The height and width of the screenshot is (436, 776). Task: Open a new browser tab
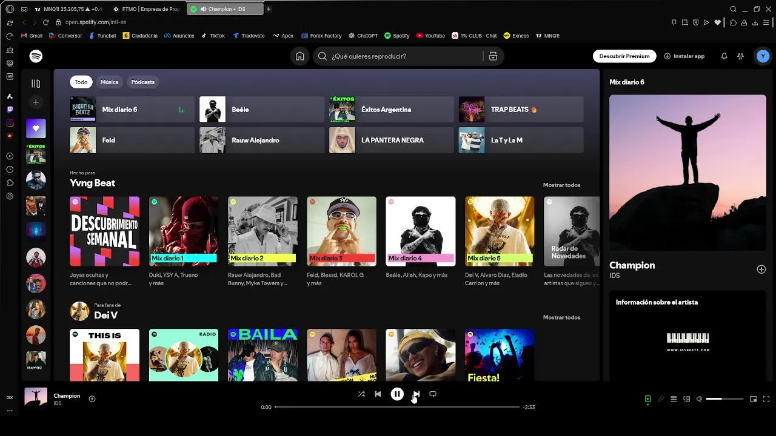[269, 9]
